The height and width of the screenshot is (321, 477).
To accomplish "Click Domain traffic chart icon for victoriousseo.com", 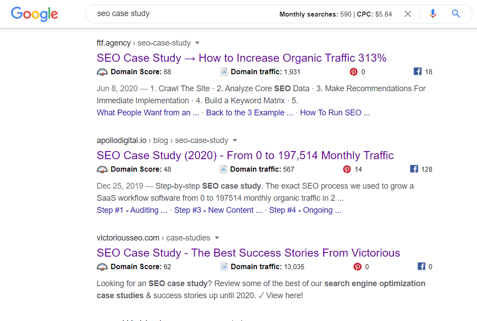I will pyautogui.click(x=224, y=266).
